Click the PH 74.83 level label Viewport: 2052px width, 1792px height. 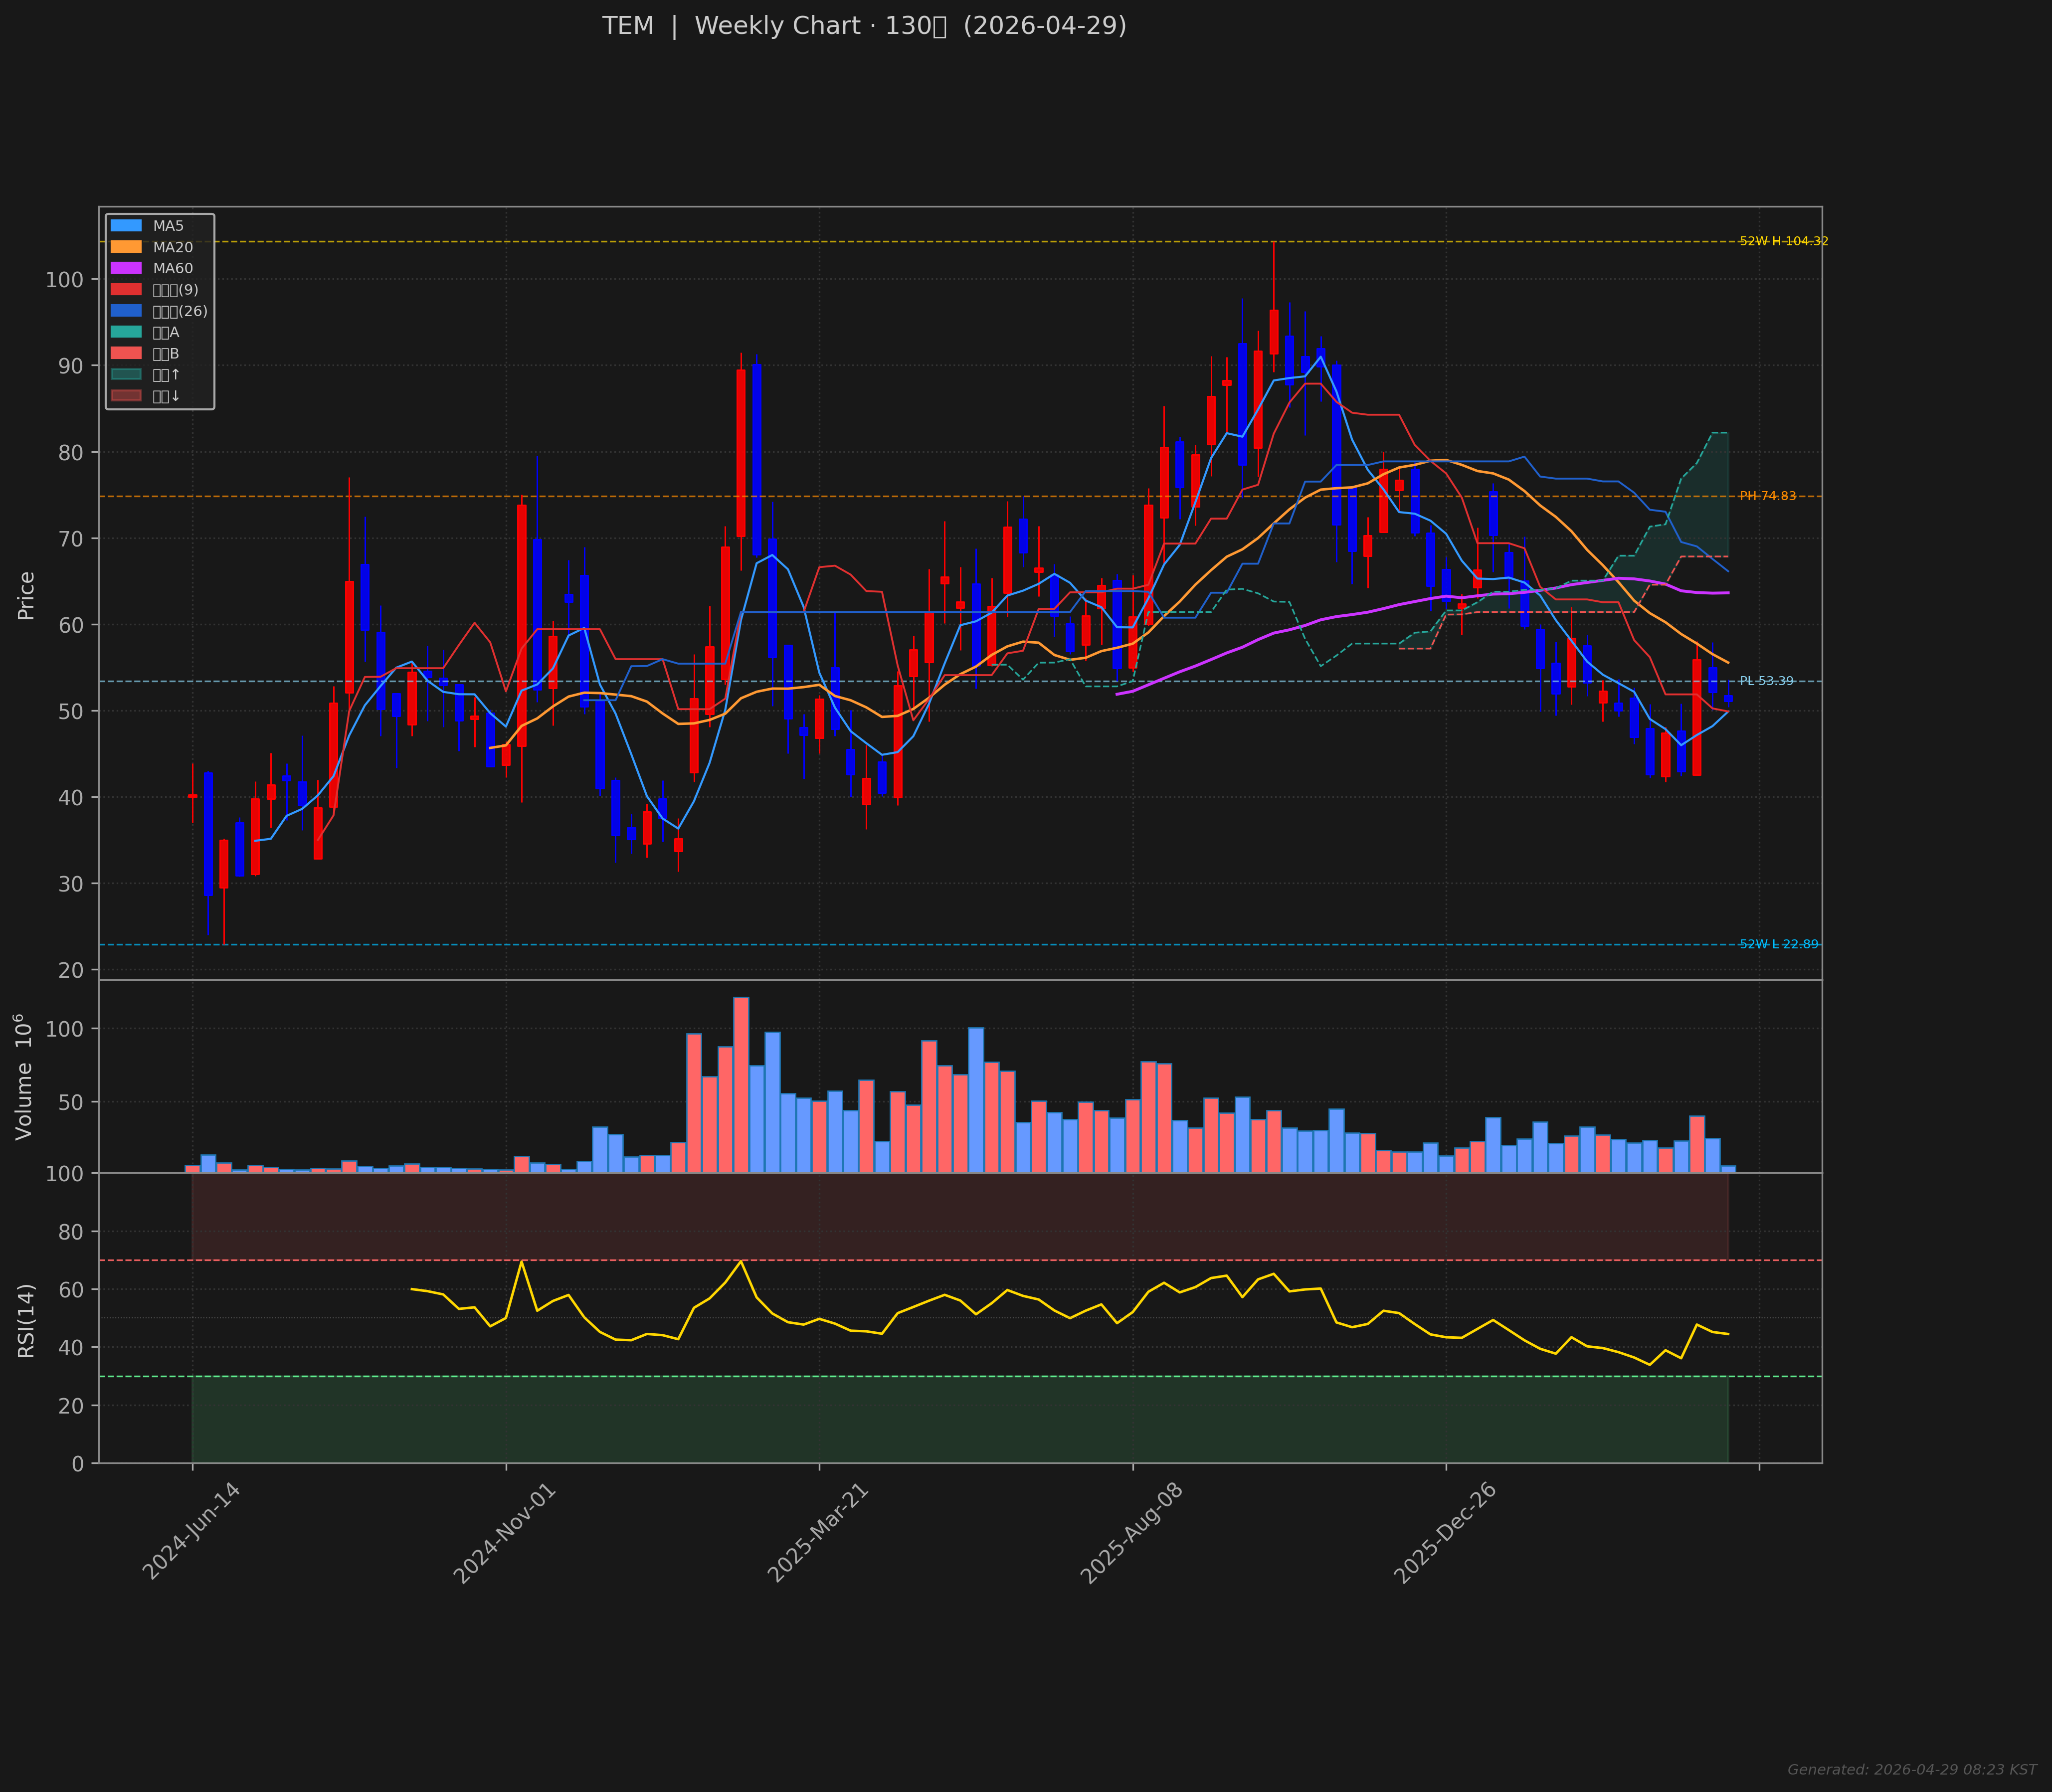[x=1767, y=496]
